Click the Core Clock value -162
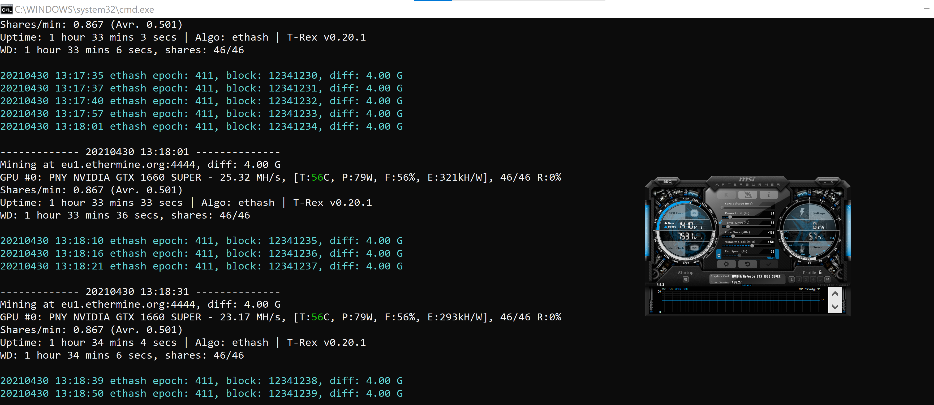 point(771,233)
